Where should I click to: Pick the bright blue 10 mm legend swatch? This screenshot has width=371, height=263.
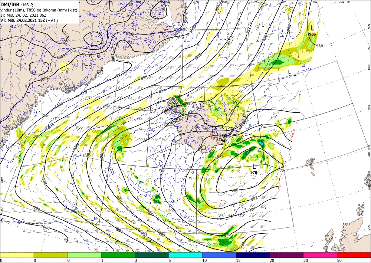219,255
